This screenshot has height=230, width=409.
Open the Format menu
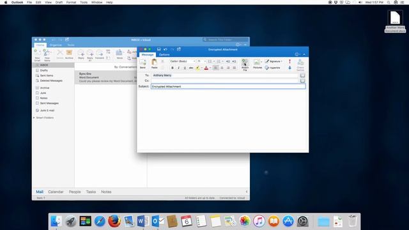click(71, 3)
